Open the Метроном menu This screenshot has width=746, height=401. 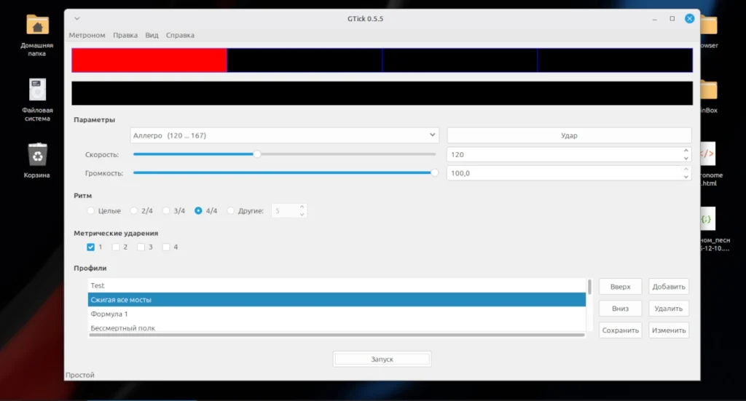click(x=87, y=35)
